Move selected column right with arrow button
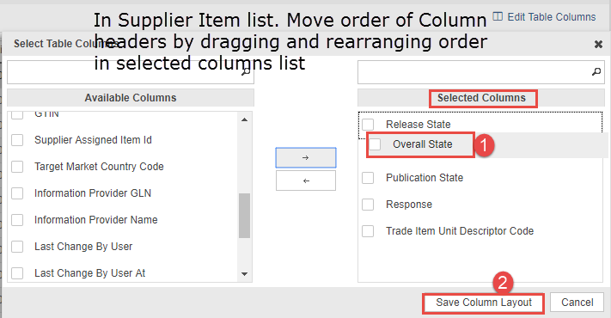 click(x=306, y=158)
